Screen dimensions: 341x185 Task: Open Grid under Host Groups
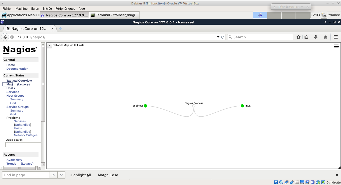click(13, 103)
